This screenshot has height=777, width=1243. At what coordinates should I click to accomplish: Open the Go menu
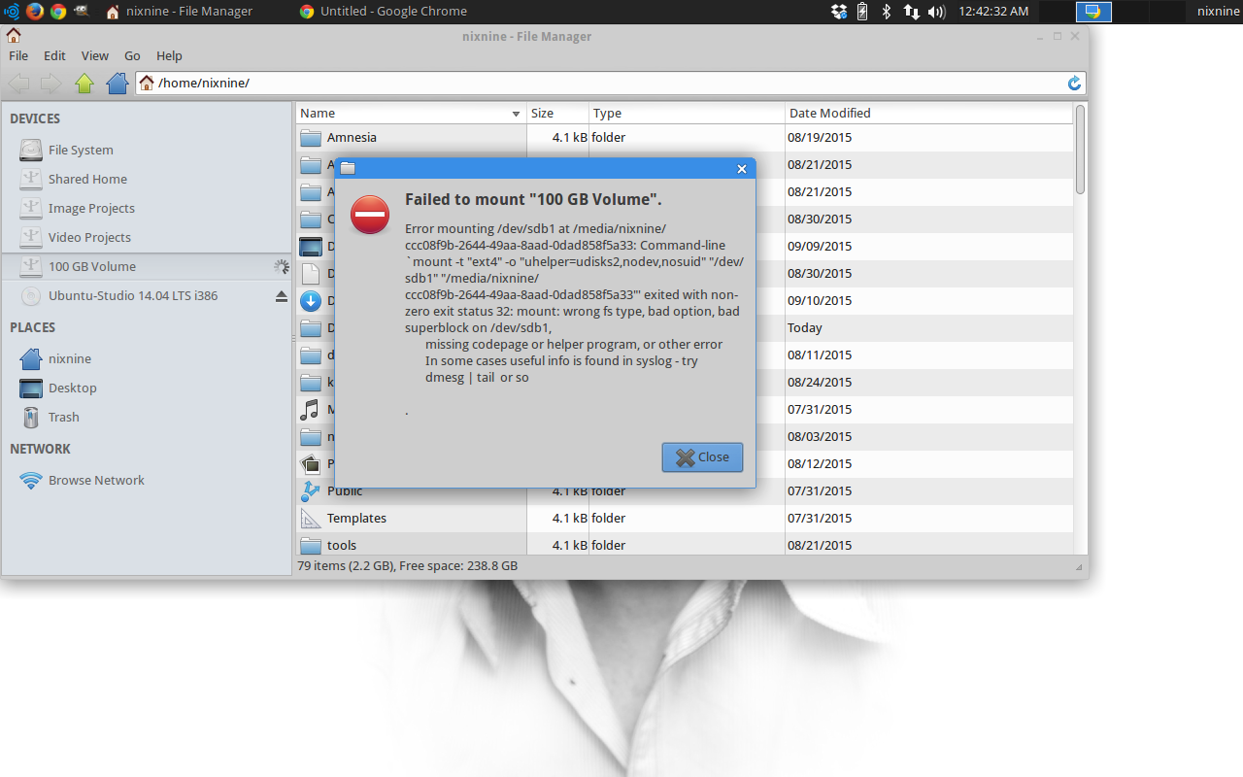pyautogui.click(x=132, y=56)
